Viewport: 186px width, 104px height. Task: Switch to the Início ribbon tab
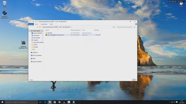pos(37,24)
